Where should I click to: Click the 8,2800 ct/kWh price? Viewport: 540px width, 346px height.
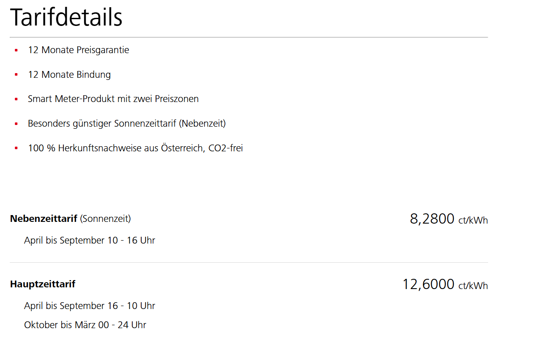(449, 219)
